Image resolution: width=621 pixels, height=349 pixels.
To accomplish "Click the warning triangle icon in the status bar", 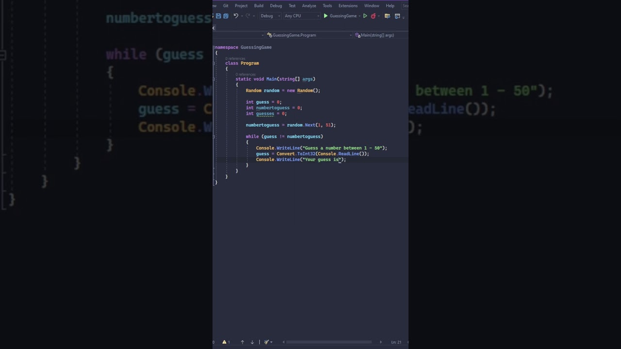I will pos(224,342).
